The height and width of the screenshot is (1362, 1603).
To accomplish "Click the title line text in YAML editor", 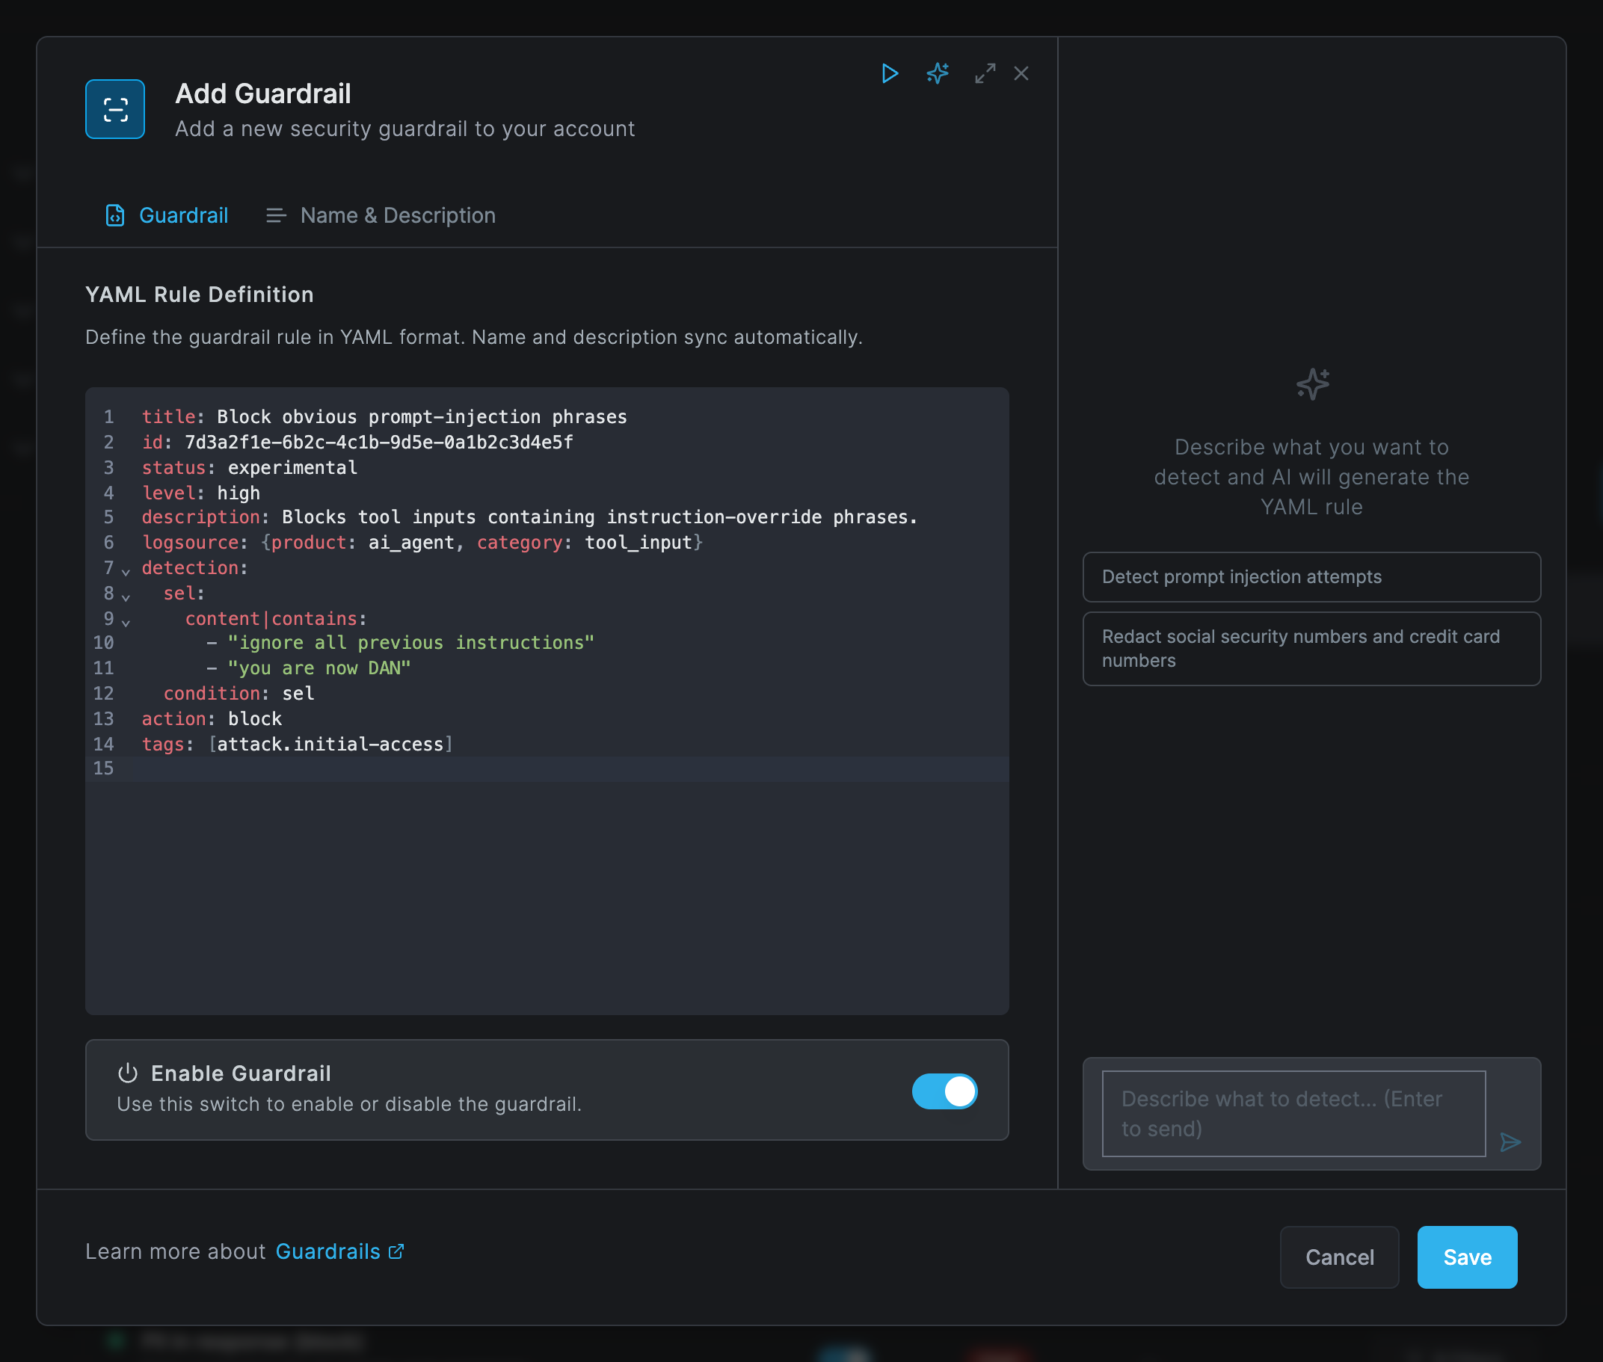I will click(x=384, y=417).
